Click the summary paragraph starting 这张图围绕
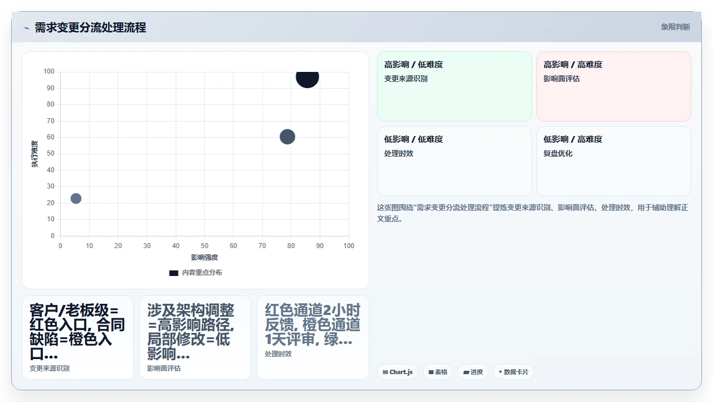 533,213
